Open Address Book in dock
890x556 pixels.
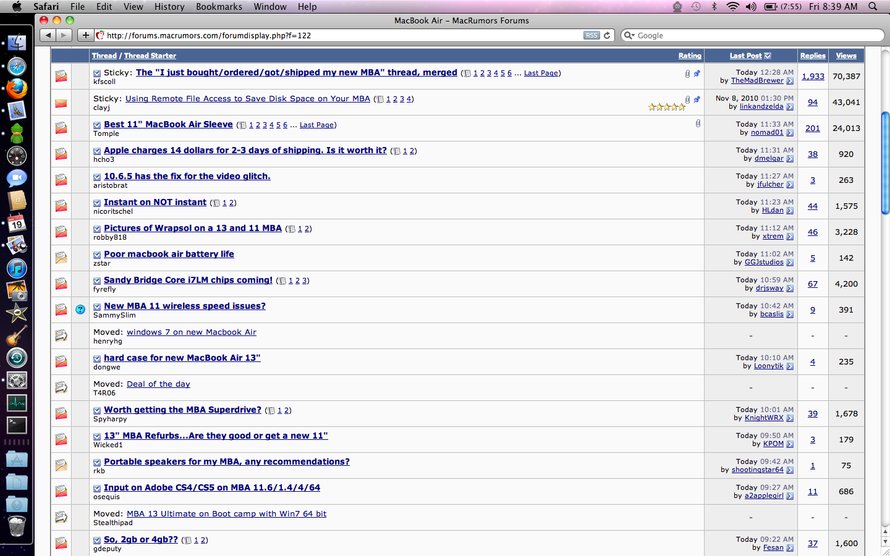point(17,200)
